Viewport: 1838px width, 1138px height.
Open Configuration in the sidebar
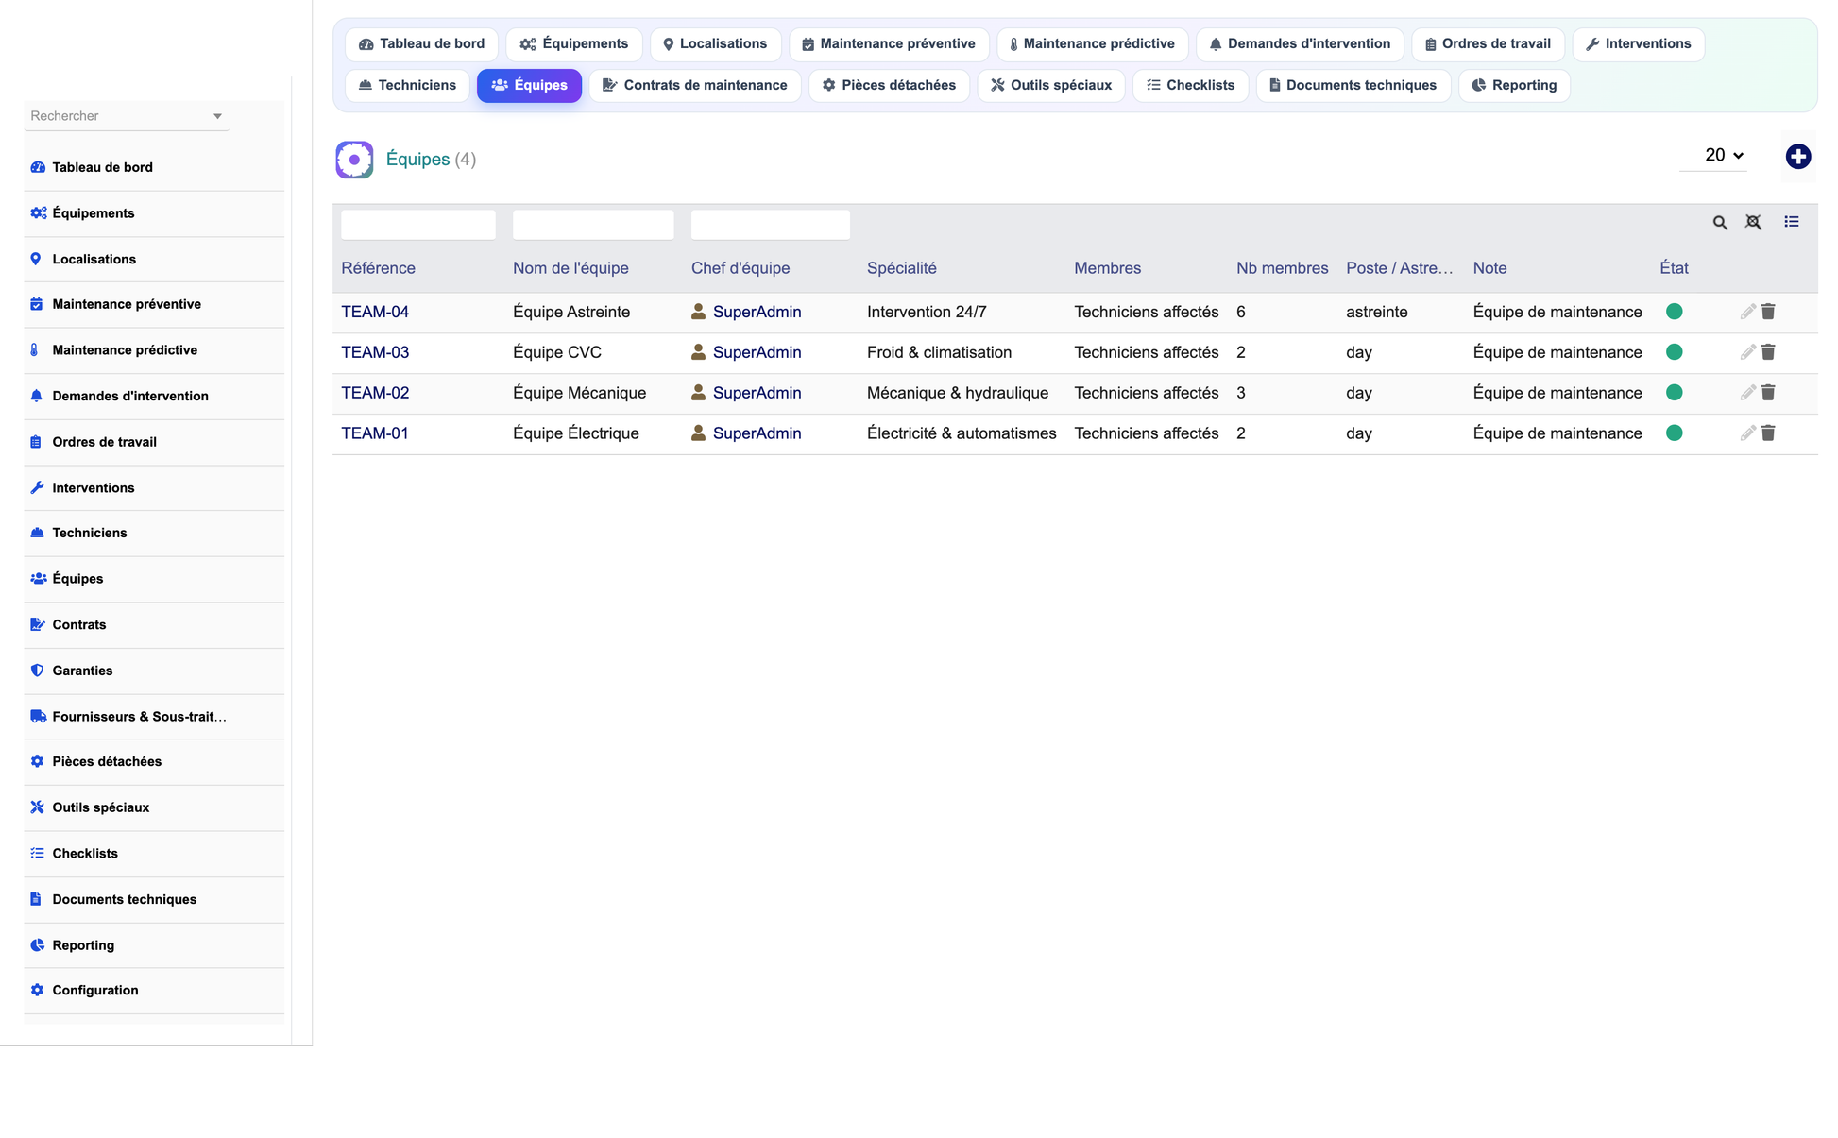[x=154, y=991]
